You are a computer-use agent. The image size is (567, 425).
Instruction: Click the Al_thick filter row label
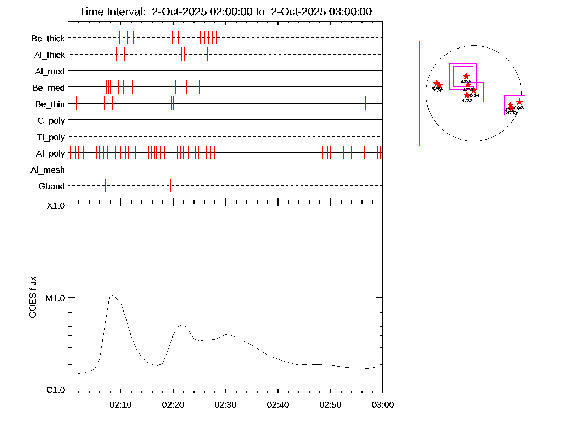(50, 55)
